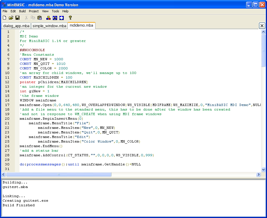This screenshot has height=218, width=267.
Task: Maximize the MiniBASIC window
Action: click(x=256, y=5)
